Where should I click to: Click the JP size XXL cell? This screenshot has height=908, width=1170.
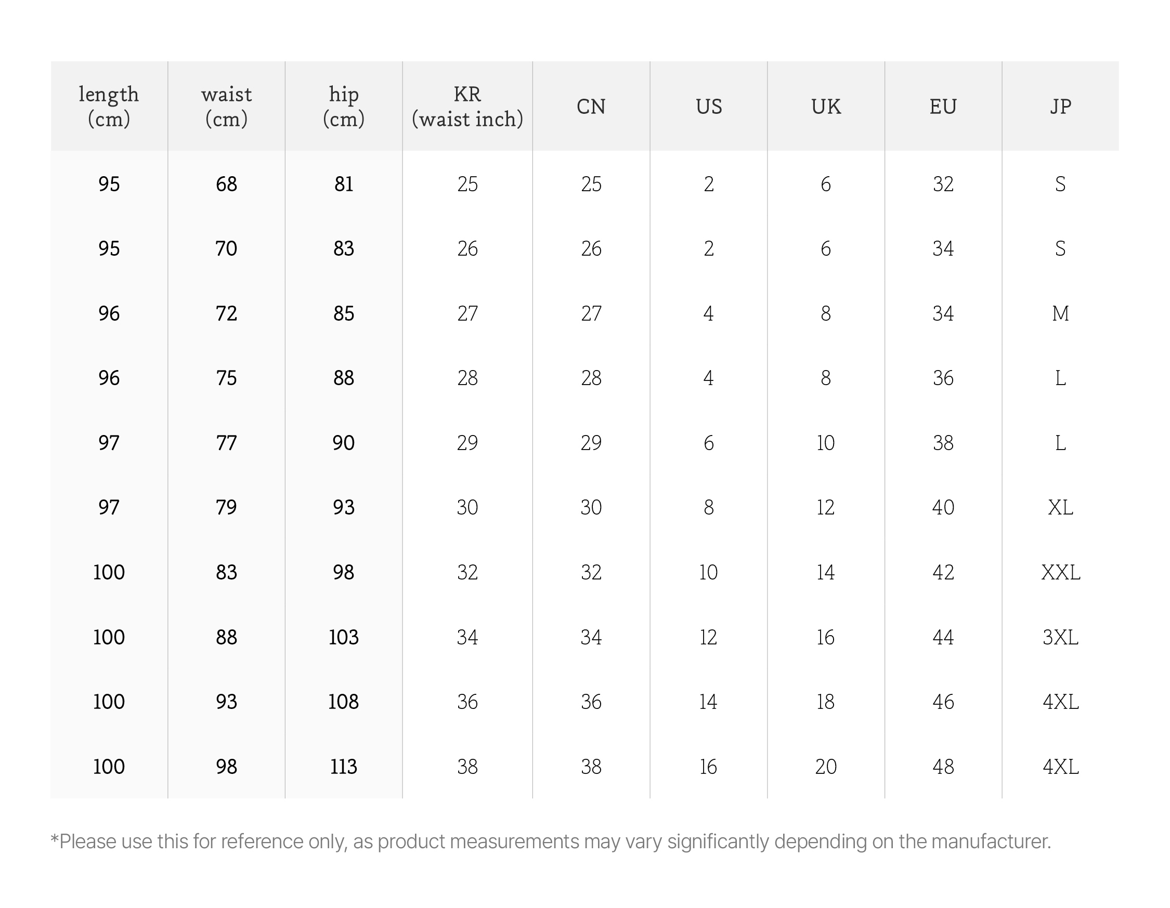[1060, 572]
